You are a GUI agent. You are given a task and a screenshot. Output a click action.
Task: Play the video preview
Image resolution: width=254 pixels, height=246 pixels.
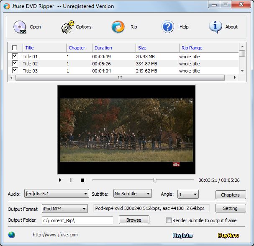coord(60,180)
